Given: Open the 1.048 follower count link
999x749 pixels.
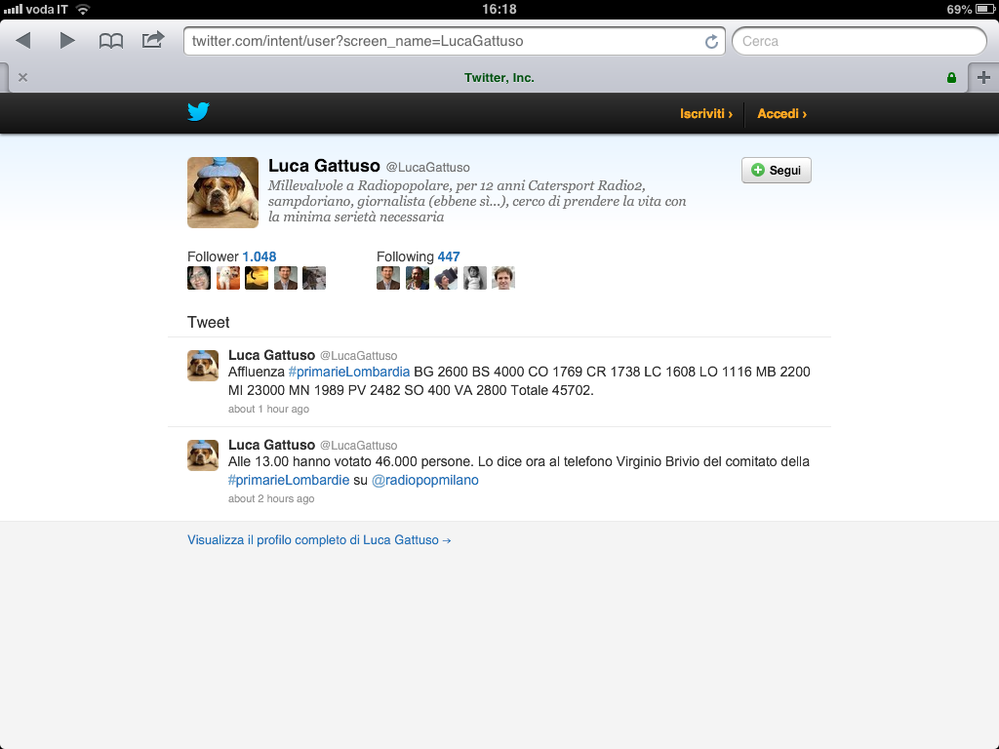Looking at the screenshot, I should tap(260, 256).
